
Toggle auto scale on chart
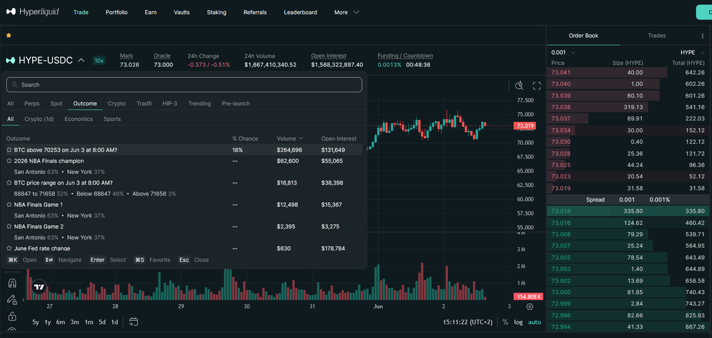535,322
